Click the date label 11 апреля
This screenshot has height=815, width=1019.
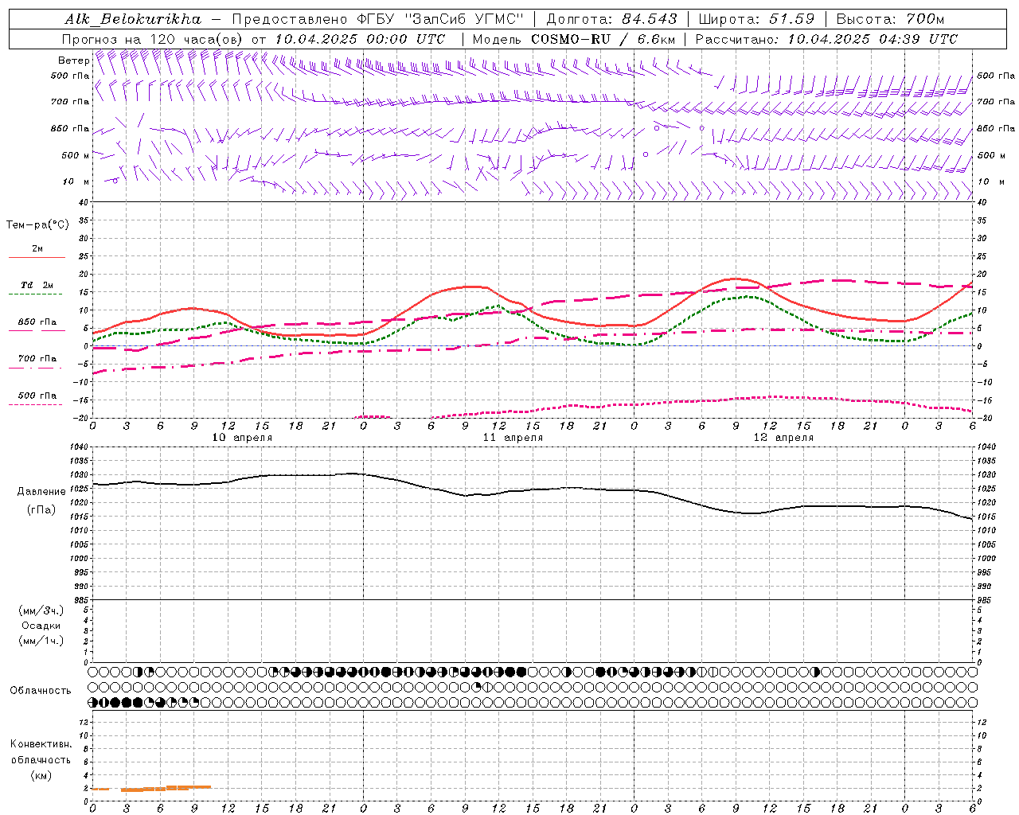pyautogui.click(x=513, y=438)
